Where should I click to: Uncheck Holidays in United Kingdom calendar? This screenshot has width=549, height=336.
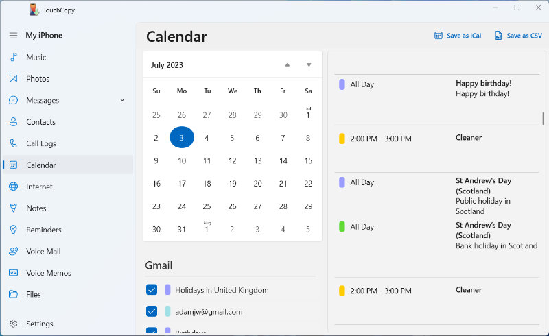(x=152, y=290)
